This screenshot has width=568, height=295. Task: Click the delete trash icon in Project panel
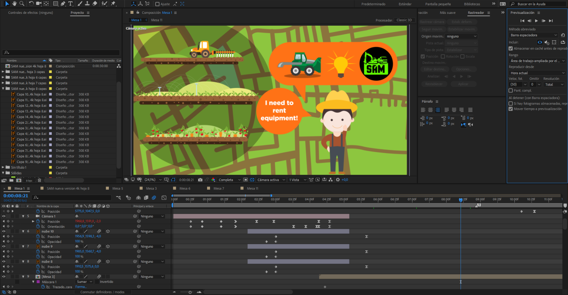point(39,180)
